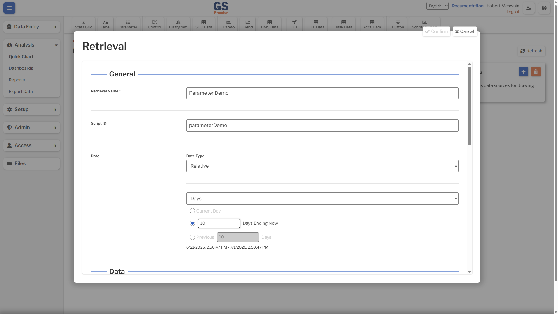Open the Days unit dropdown
Image resolution: width=558 pixels, height=314 pixels.
click(x=322, y=199)
